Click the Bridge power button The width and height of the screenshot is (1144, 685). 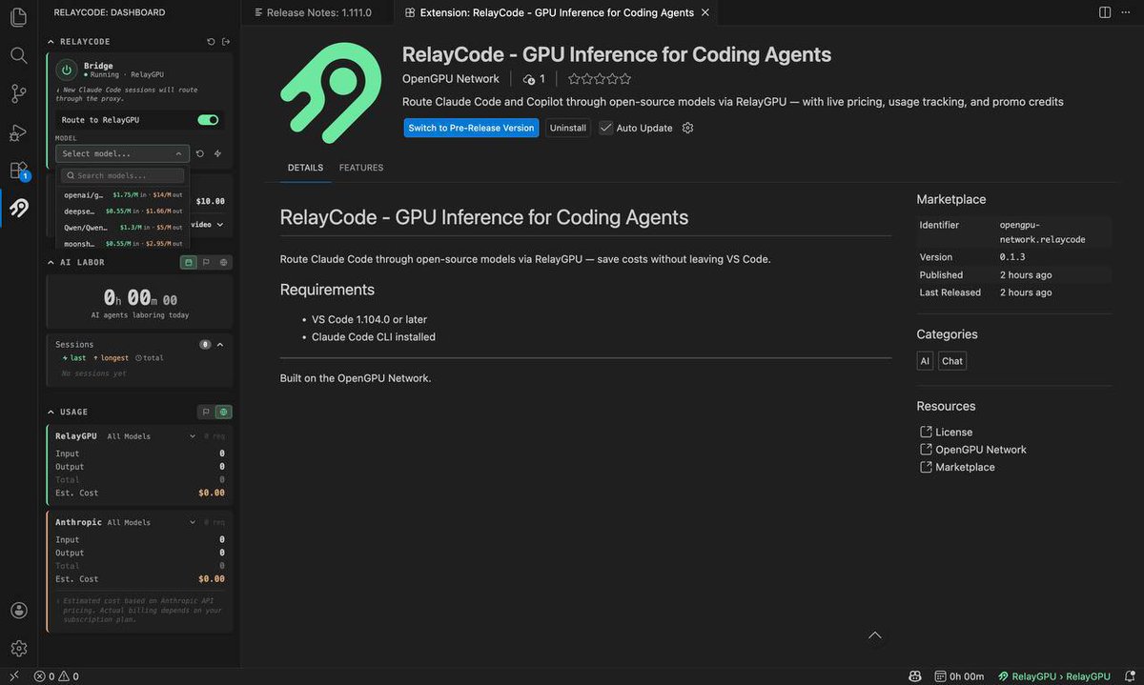(x=66, y=70)
